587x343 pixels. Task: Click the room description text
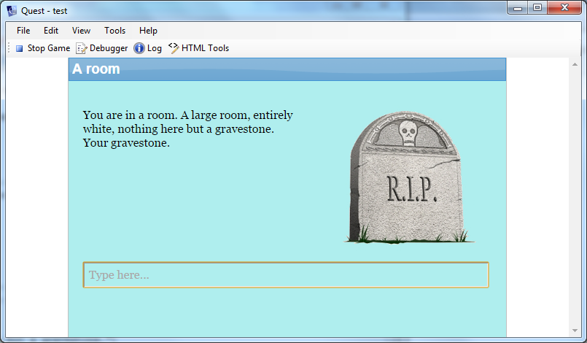tap(188, 129)
